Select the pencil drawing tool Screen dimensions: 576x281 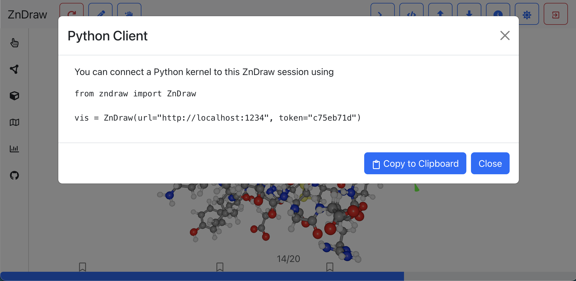(x=100, y=14)
